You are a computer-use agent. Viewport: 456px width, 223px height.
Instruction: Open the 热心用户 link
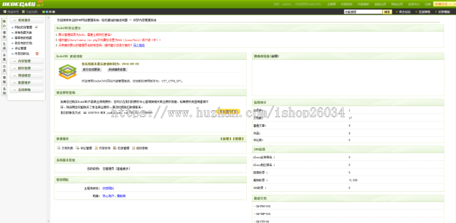pos(108,196)
